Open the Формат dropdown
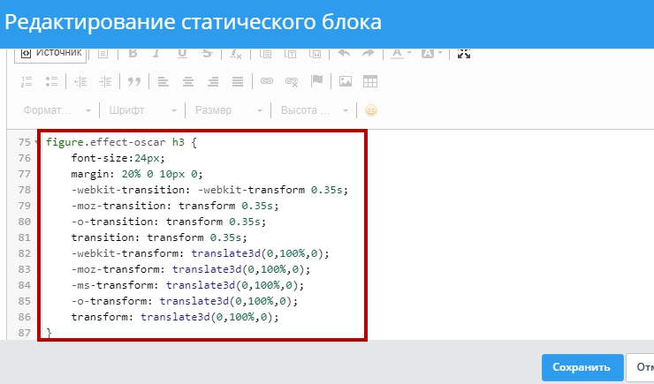Viewport: 654px width, 384px height. pos(57,110)
